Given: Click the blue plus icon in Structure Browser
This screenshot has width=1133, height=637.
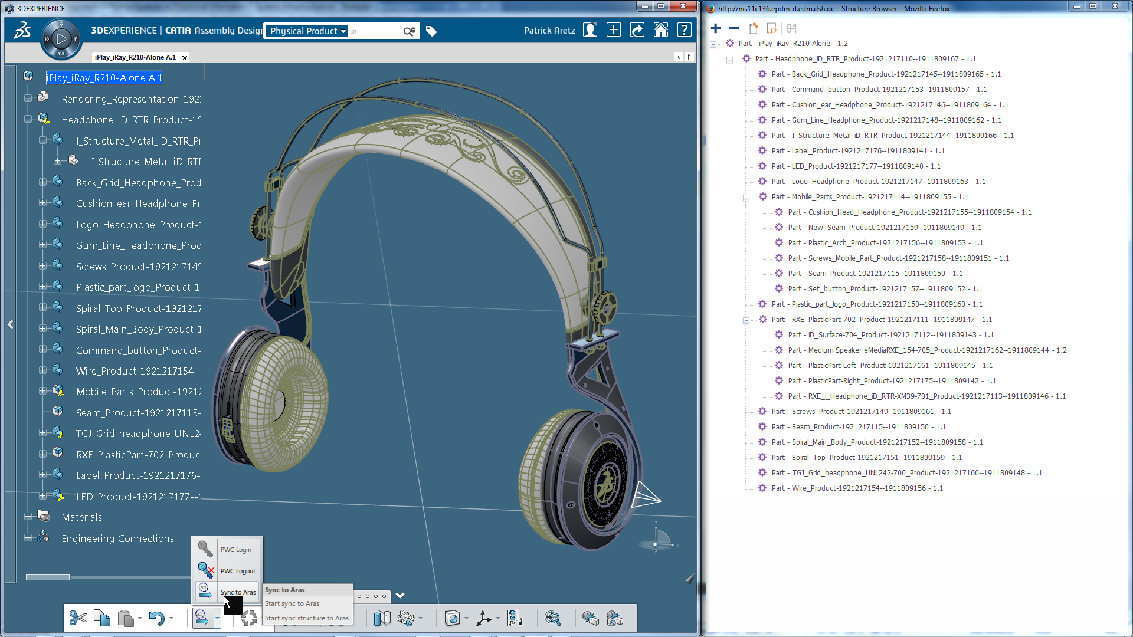Looking at the screenshot, I should point(716,28).
